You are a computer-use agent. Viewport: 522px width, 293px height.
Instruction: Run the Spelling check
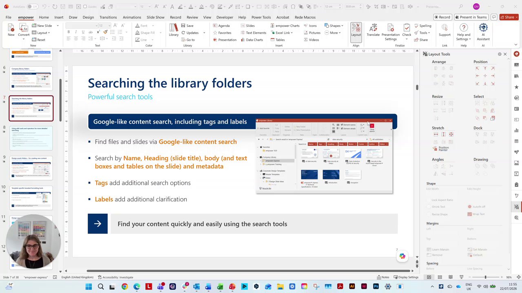coord(422,26)
